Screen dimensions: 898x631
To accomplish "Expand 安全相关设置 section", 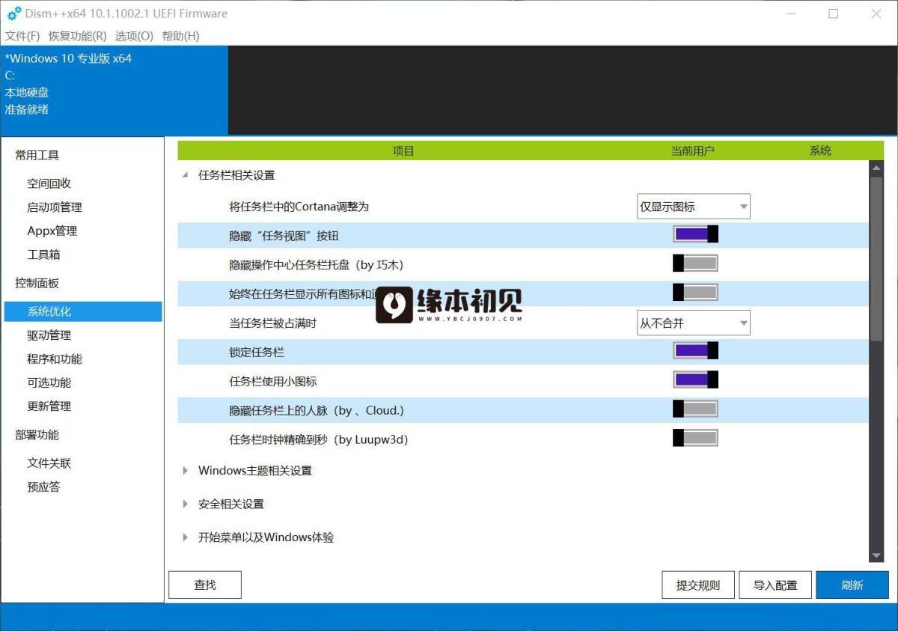I will pyautogui.click(x=185, y=505).
